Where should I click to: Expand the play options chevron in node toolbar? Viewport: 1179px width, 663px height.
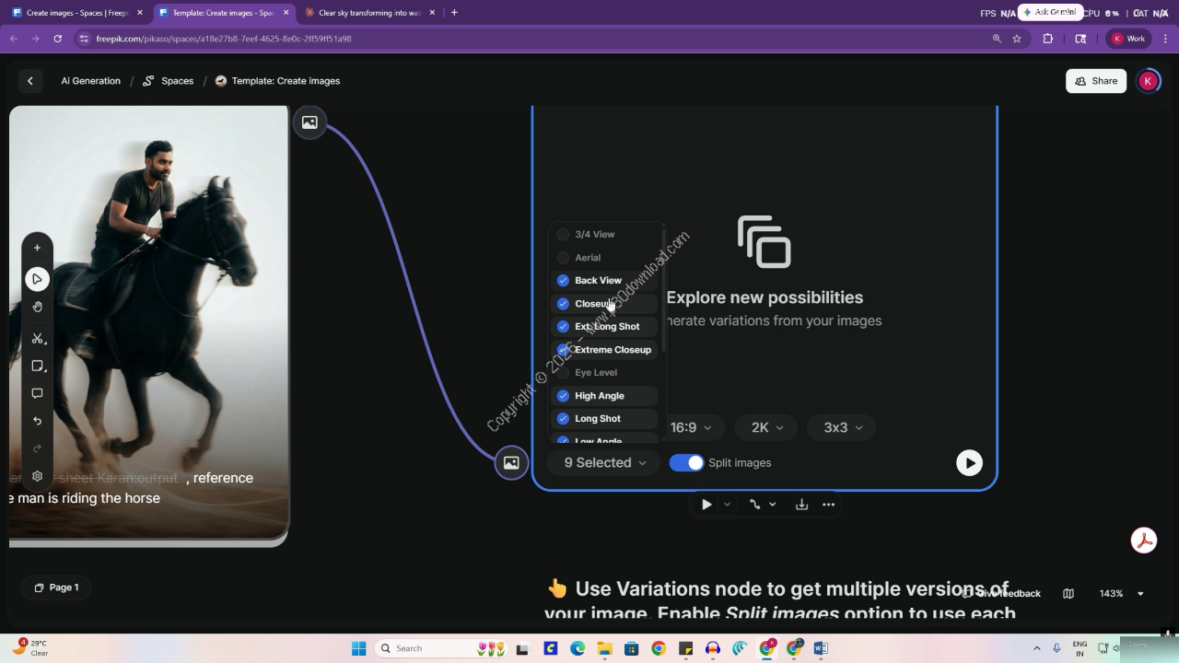click(727, 505)
